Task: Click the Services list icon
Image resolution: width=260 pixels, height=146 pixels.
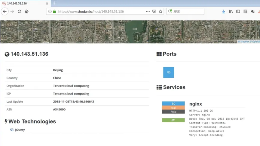Action: pos(159,87)
